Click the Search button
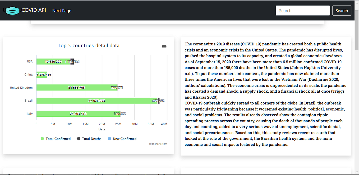The image size is (359, 175). [x=342, y=11]
